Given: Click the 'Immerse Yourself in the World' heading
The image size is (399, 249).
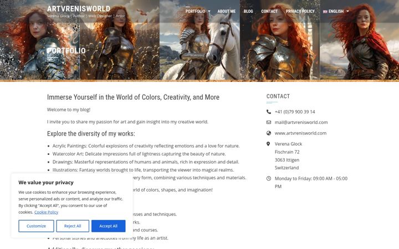Looking at the screenshot, I should tap(133, 97).
